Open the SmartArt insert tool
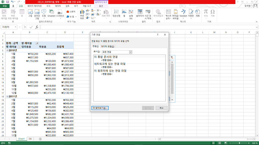This screenshot has height=145, width=259. coord(51,13)
